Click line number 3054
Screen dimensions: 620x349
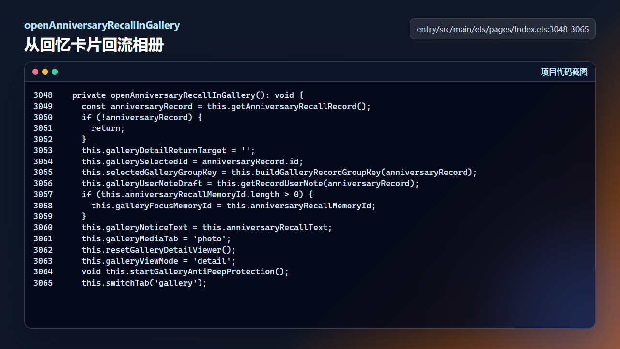tap(43, 162)
